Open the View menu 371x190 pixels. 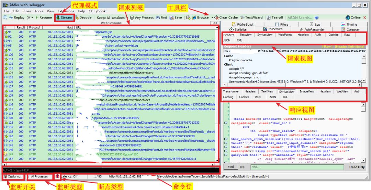click(x=50, y=11)
